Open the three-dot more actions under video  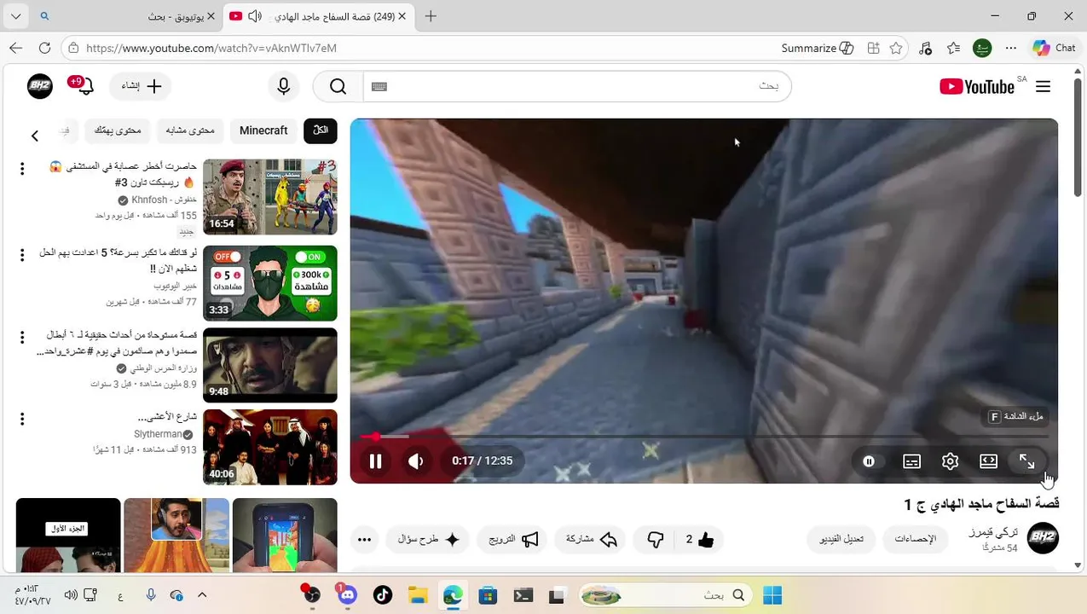(x=364, y=539)
